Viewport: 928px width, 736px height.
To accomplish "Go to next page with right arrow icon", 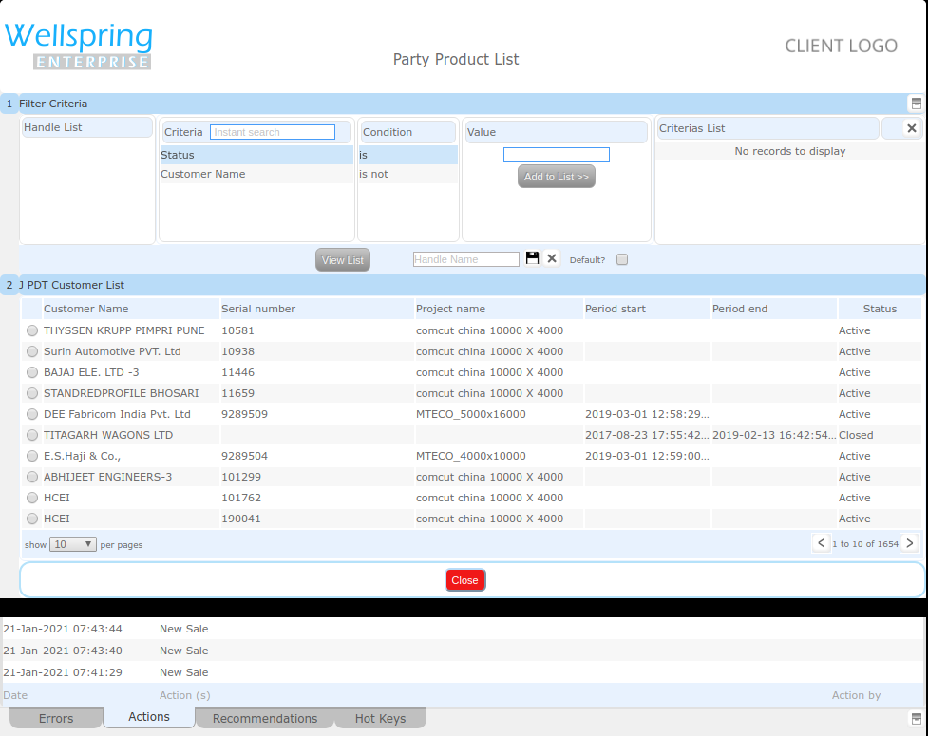I will pos(910,543).
